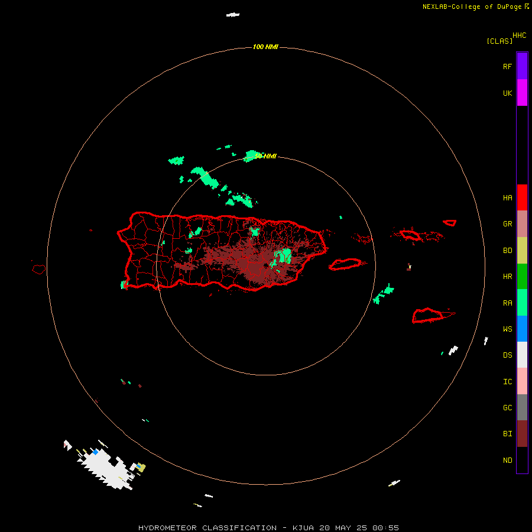Viewport: 532px width, 532px height.
Task: Click the purple RF color swatch
Action: pyautogui.click(x=522, y=66)
